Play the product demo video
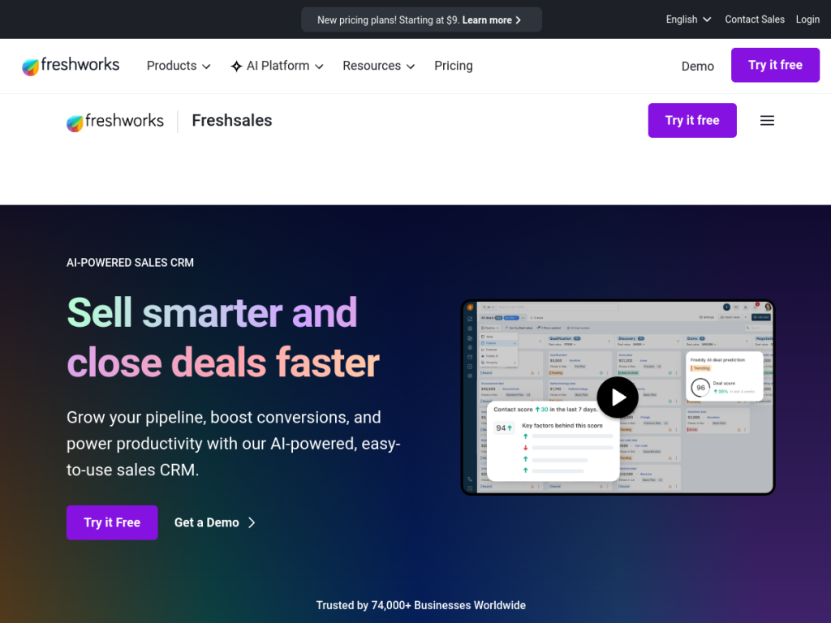The image size is (831, 623). point(618,397)
